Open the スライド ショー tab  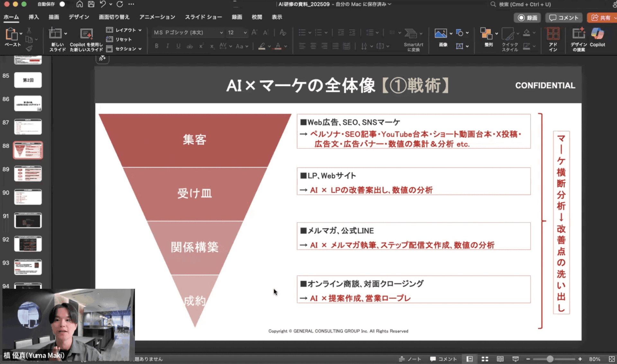pyautogui.click(x=203, y=17)
